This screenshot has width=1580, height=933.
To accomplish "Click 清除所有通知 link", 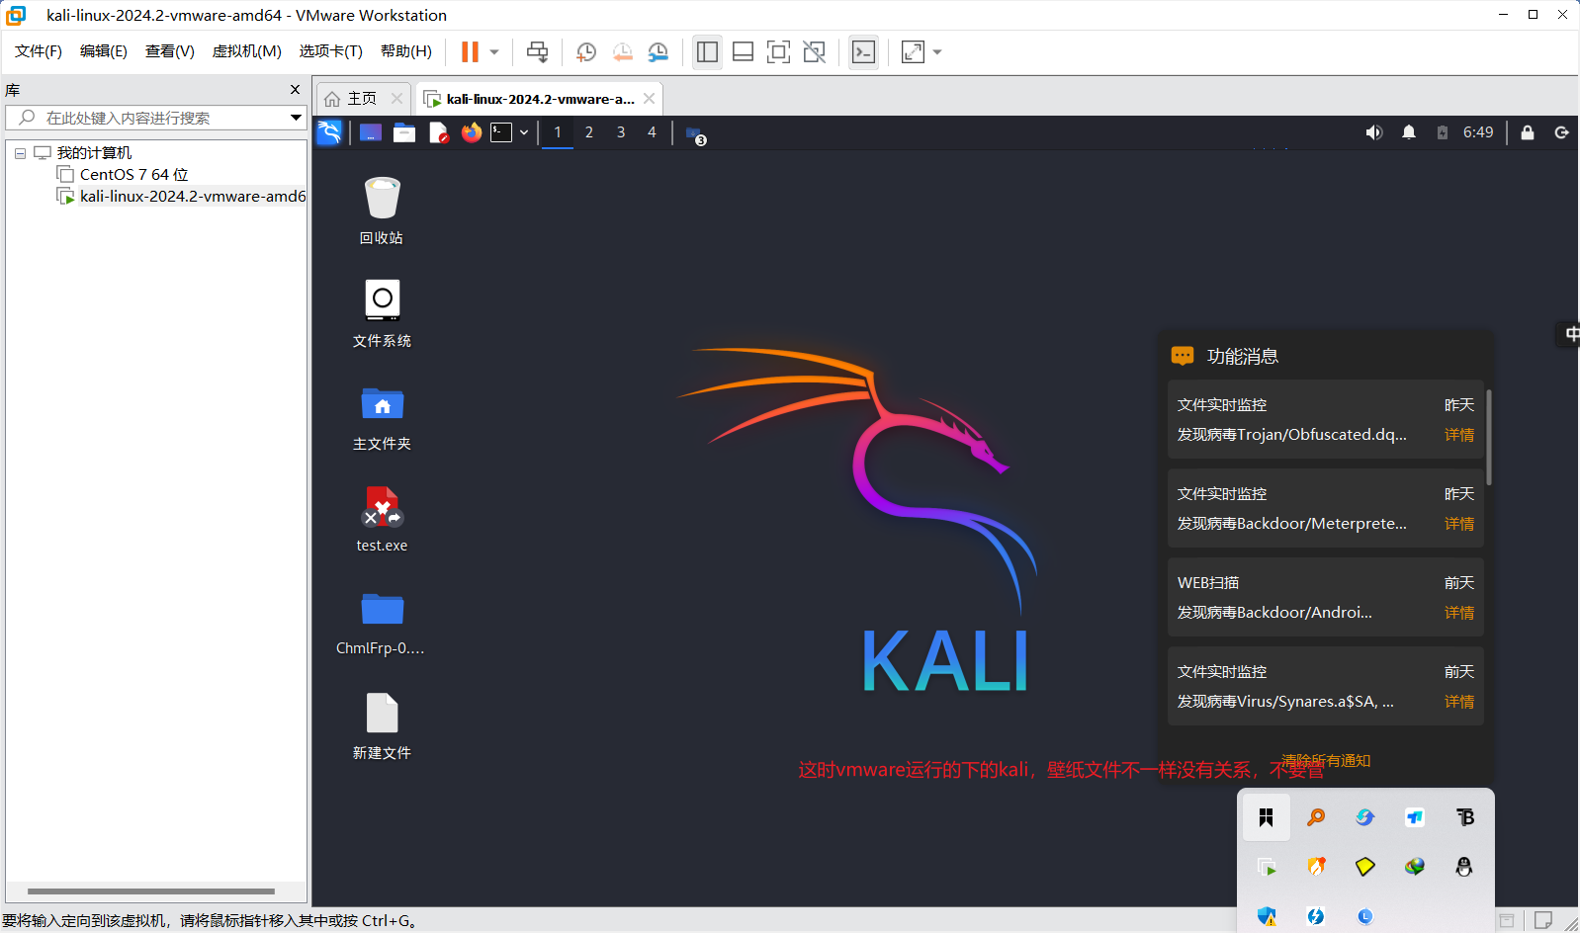I will (x=1326, y=760).
